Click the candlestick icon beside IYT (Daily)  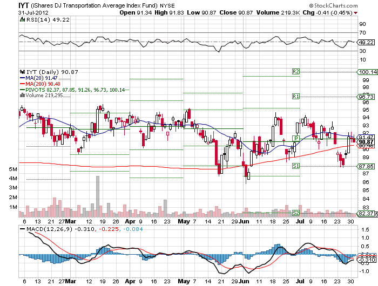[23, 72]
